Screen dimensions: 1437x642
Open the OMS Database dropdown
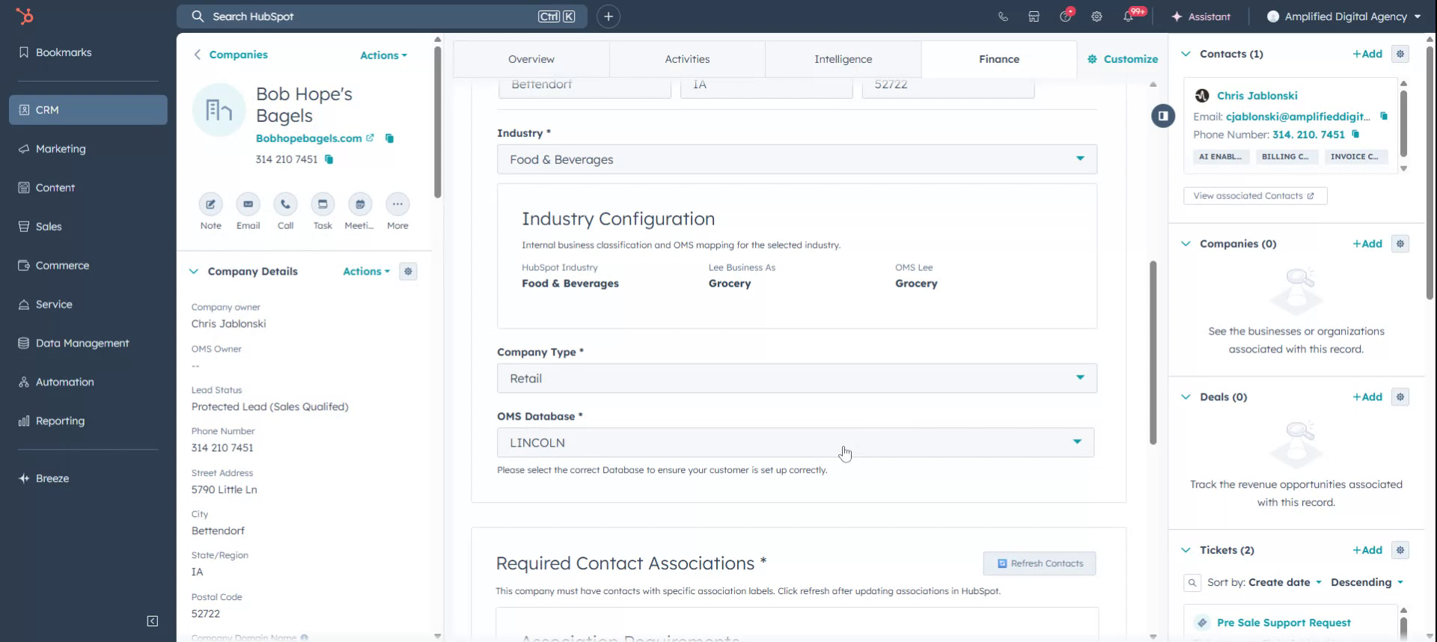pyautogui.click(x=795, y=442)
